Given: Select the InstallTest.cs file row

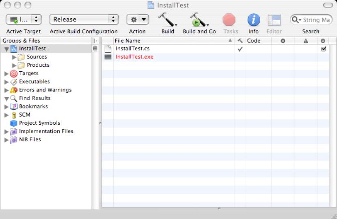Looking at the screenshot, I should pos(215,49).
